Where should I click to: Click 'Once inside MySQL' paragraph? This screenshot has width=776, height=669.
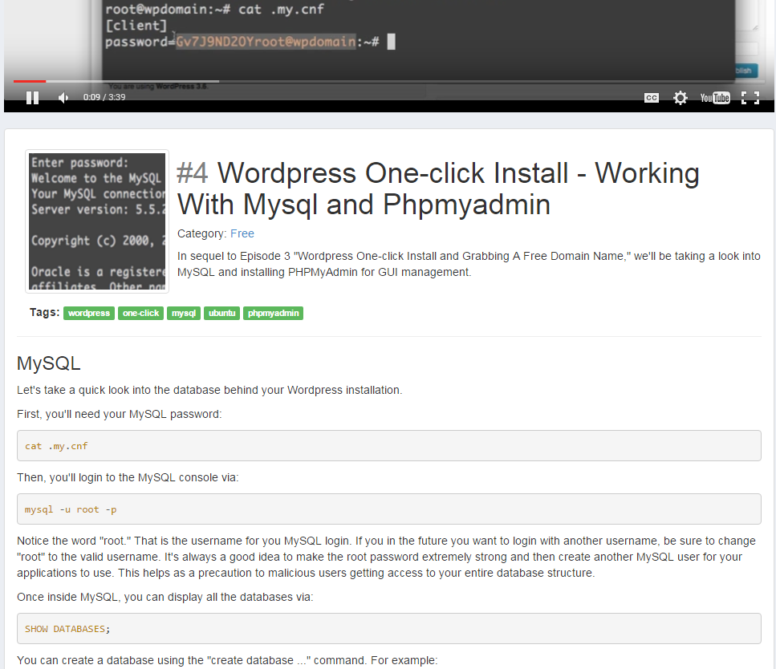[165, 598]
